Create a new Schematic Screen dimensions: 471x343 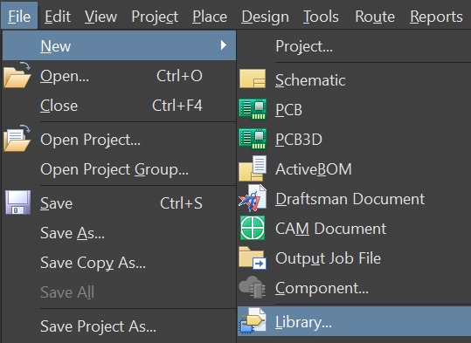[354, 79]
